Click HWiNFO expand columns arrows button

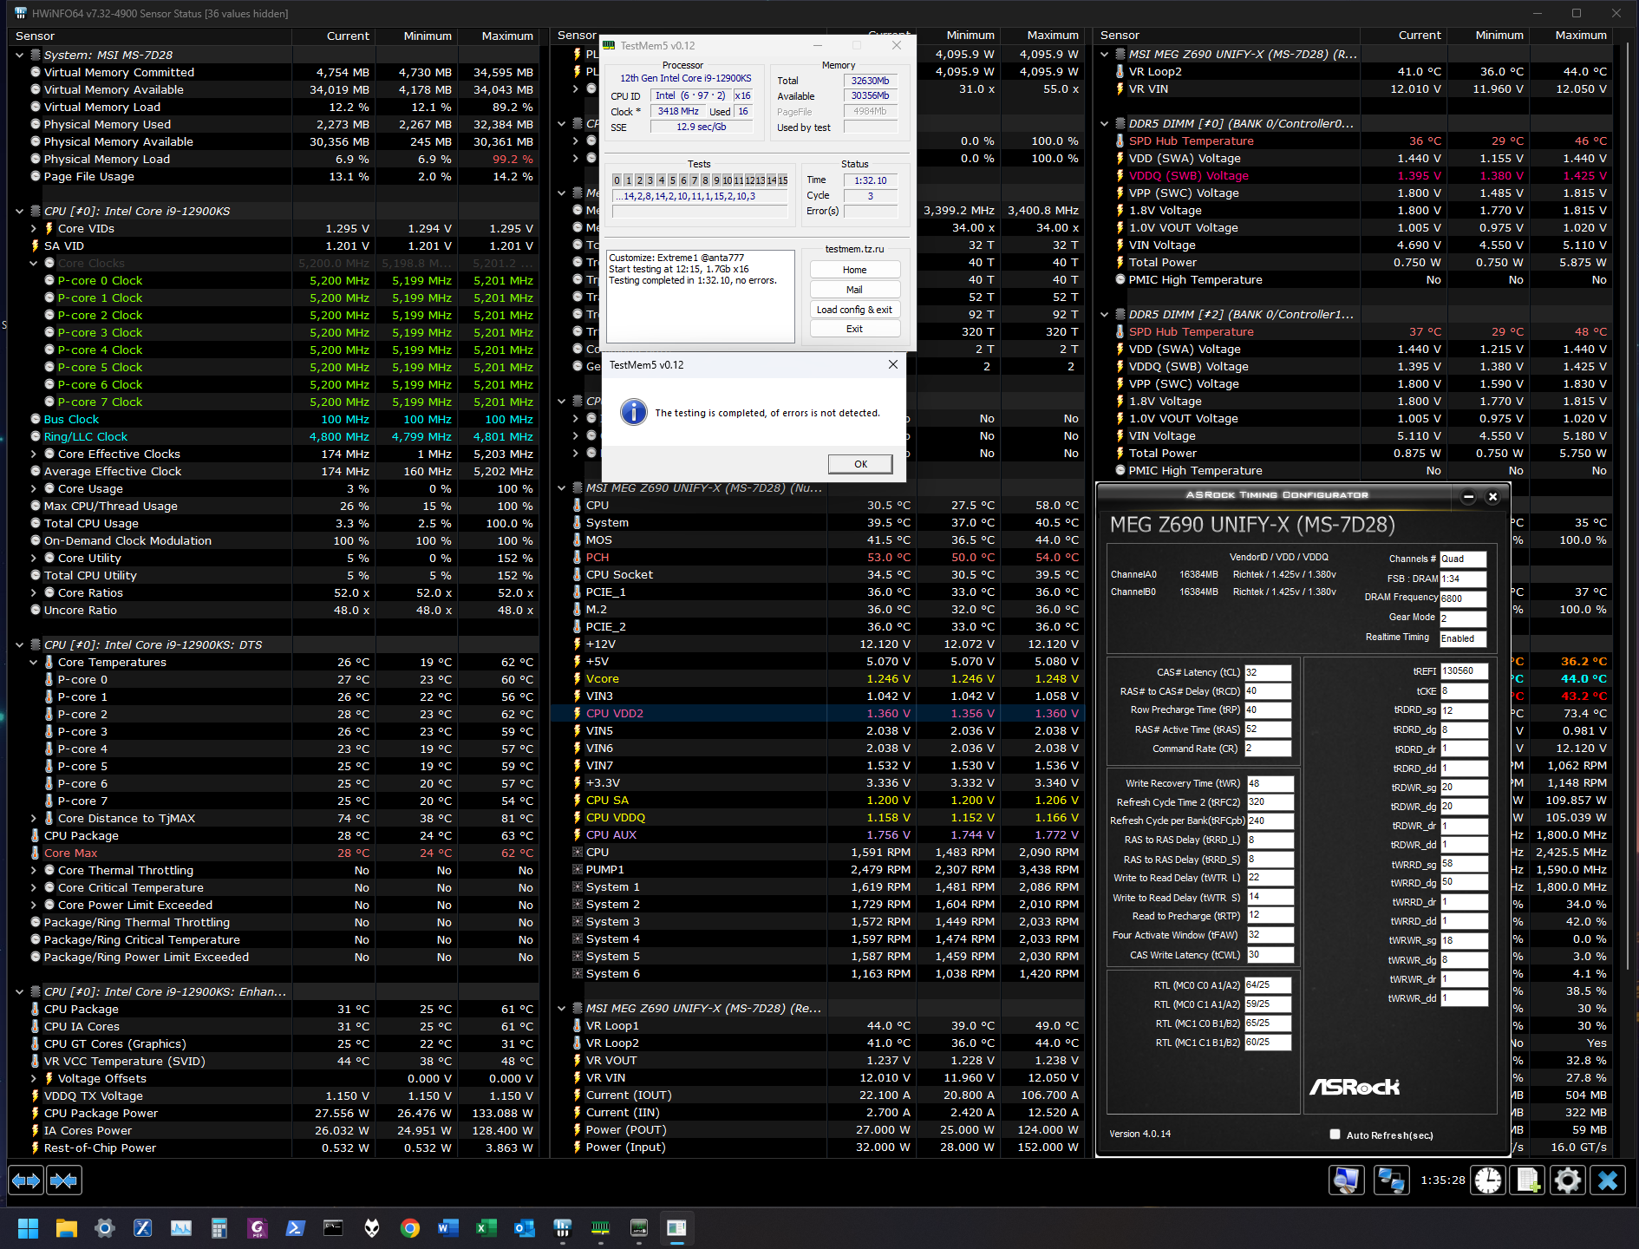tap(26, 1180)
